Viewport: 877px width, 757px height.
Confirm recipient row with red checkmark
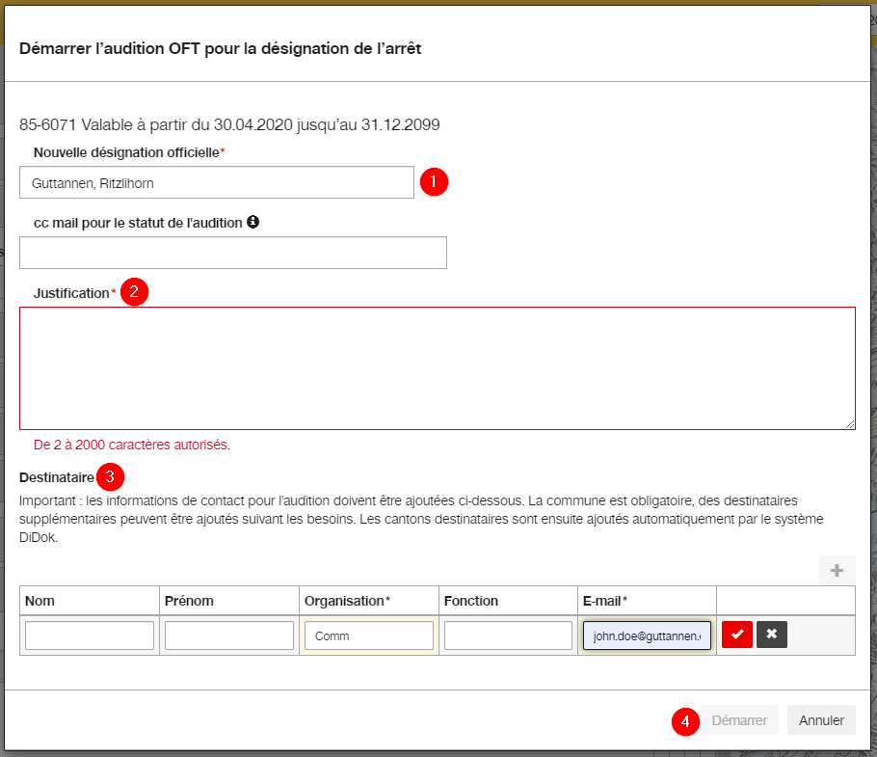coord(736,635)
